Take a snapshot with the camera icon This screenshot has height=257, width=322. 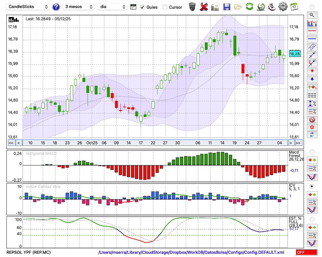coord(215,6)
